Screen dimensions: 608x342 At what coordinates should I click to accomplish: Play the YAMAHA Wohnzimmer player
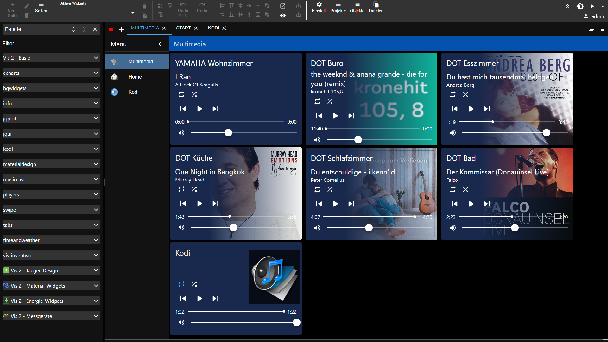point(199,109)
